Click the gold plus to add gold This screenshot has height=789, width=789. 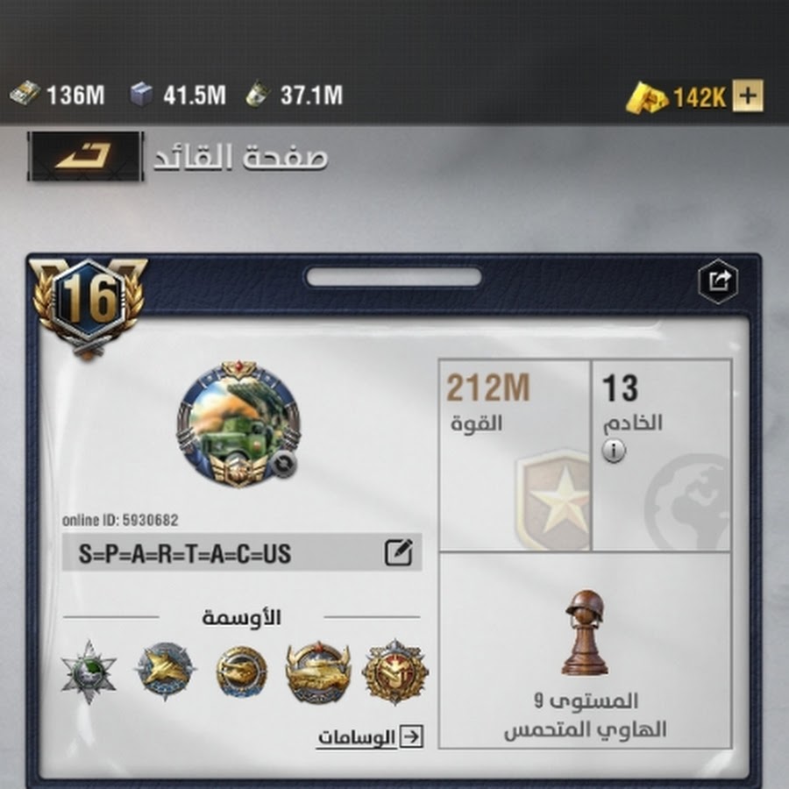point(747,96)
